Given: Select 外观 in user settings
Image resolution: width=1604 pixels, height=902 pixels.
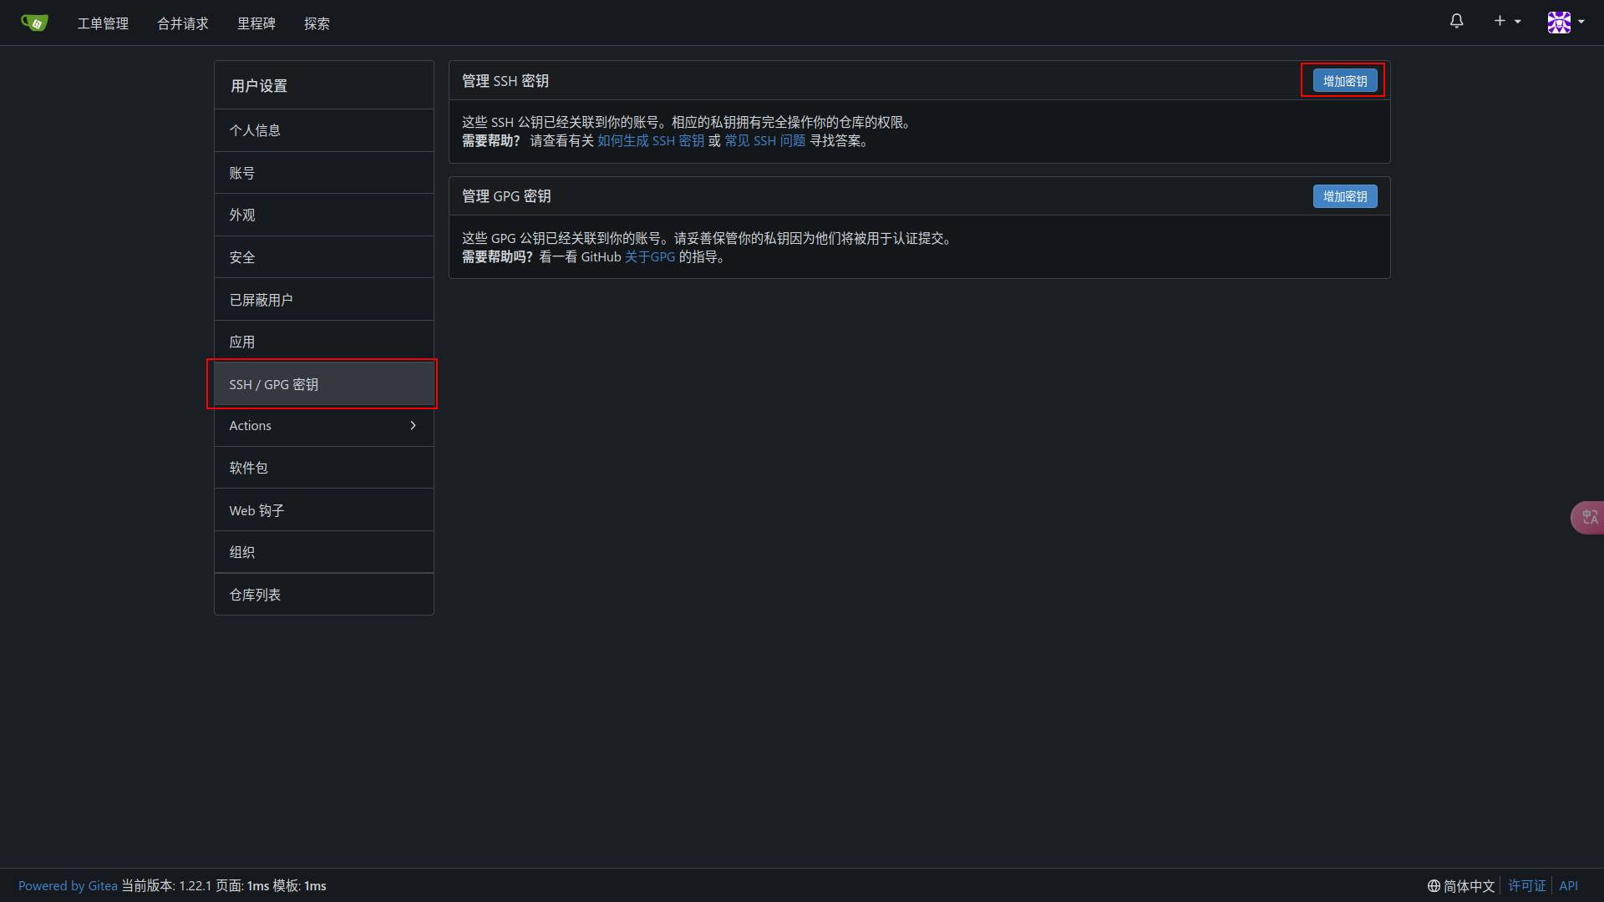Looking at the screenshot, I should 324,215.
